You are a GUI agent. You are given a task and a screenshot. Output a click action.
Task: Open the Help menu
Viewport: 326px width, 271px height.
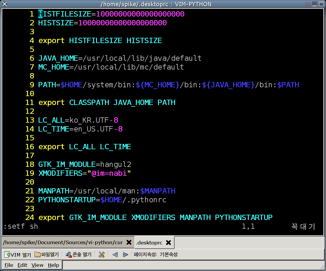(53, 265)
